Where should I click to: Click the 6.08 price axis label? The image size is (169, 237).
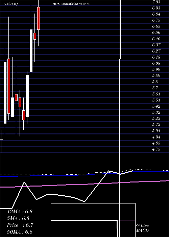point(156,63)
